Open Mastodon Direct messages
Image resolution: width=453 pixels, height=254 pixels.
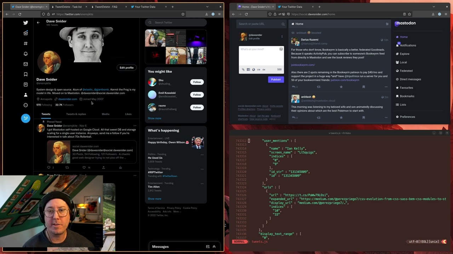pos(410,79)
